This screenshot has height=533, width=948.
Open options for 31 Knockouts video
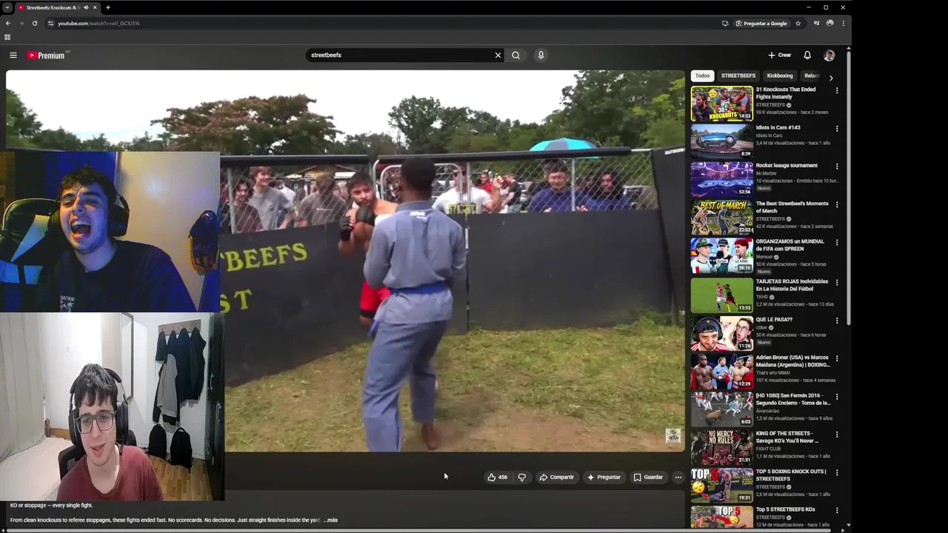coord(837,90)
